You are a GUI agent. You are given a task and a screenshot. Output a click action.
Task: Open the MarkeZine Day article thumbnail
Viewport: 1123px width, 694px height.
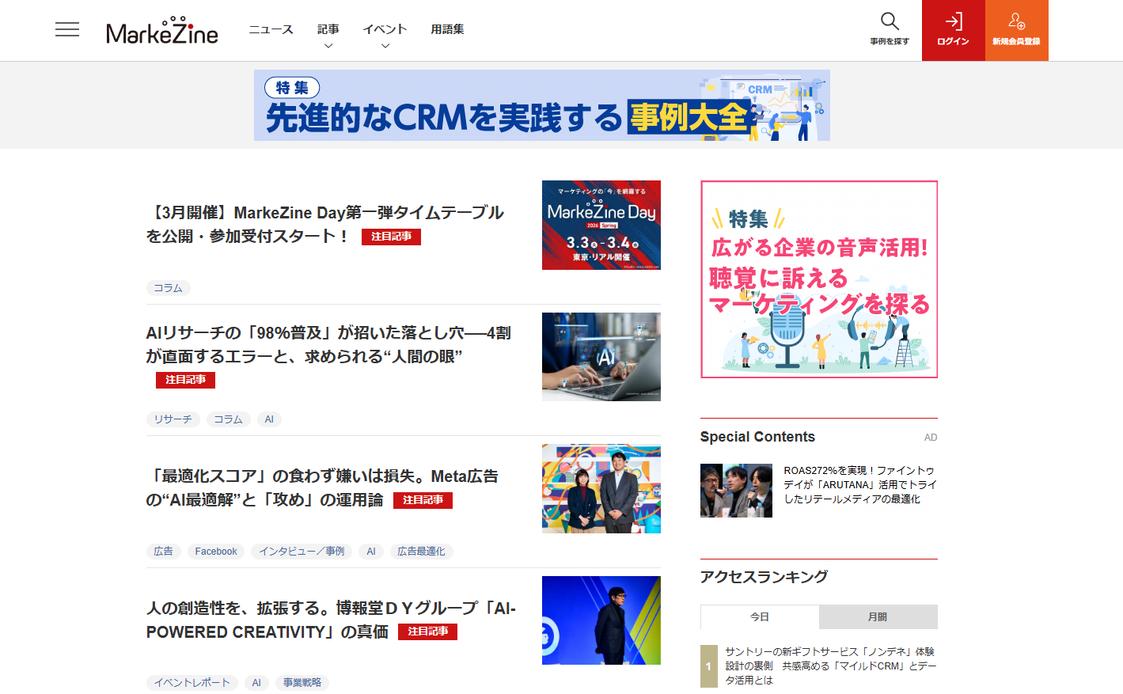[601, 225]
